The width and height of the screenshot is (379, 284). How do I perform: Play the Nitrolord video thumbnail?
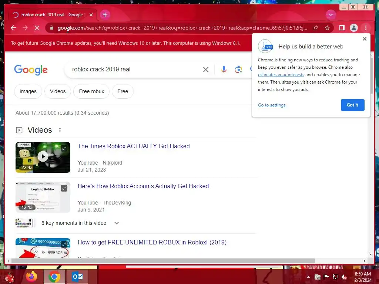[x=43, y=157]
